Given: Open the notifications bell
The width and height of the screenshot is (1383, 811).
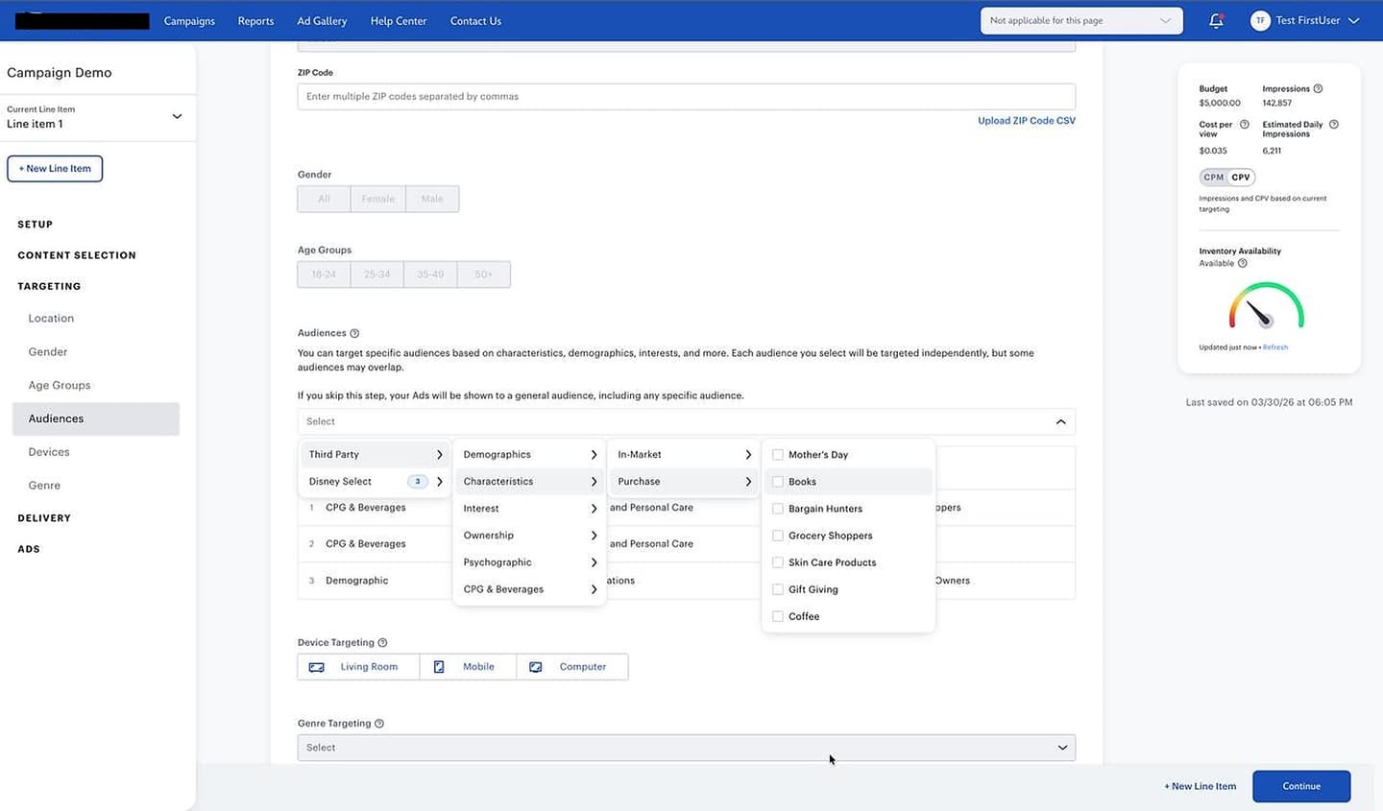Looking at the screenshot, I should tap(1216, 20).
